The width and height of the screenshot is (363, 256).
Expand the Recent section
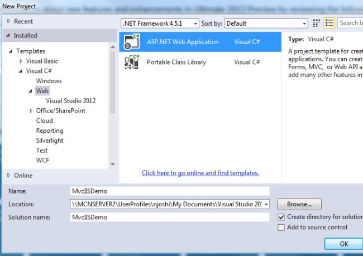click(8, 21)
